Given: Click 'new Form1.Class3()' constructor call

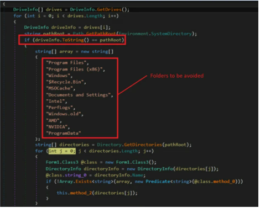Looking at the screenshot, I should pos(131,162).
